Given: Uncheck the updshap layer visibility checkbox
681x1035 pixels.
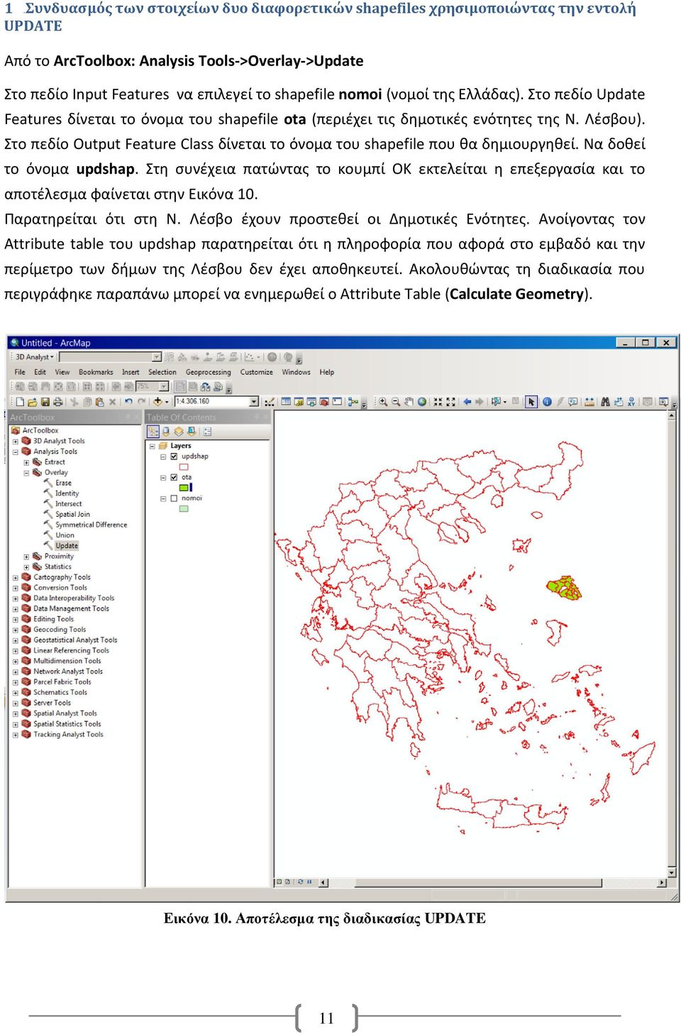Looking at the screenshot, I should point(173,456).
